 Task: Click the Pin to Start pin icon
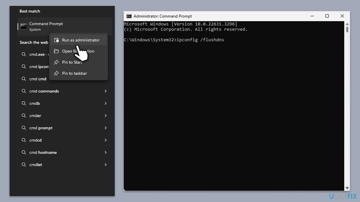(x=57, y=62)
